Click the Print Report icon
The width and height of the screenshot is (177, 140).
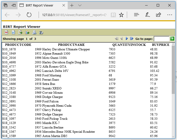click(34, 33)
